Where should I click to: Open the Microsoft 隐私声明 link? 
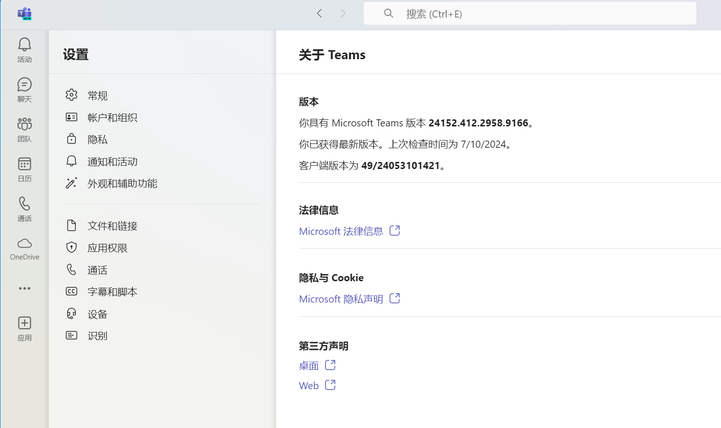coord(341,299)
